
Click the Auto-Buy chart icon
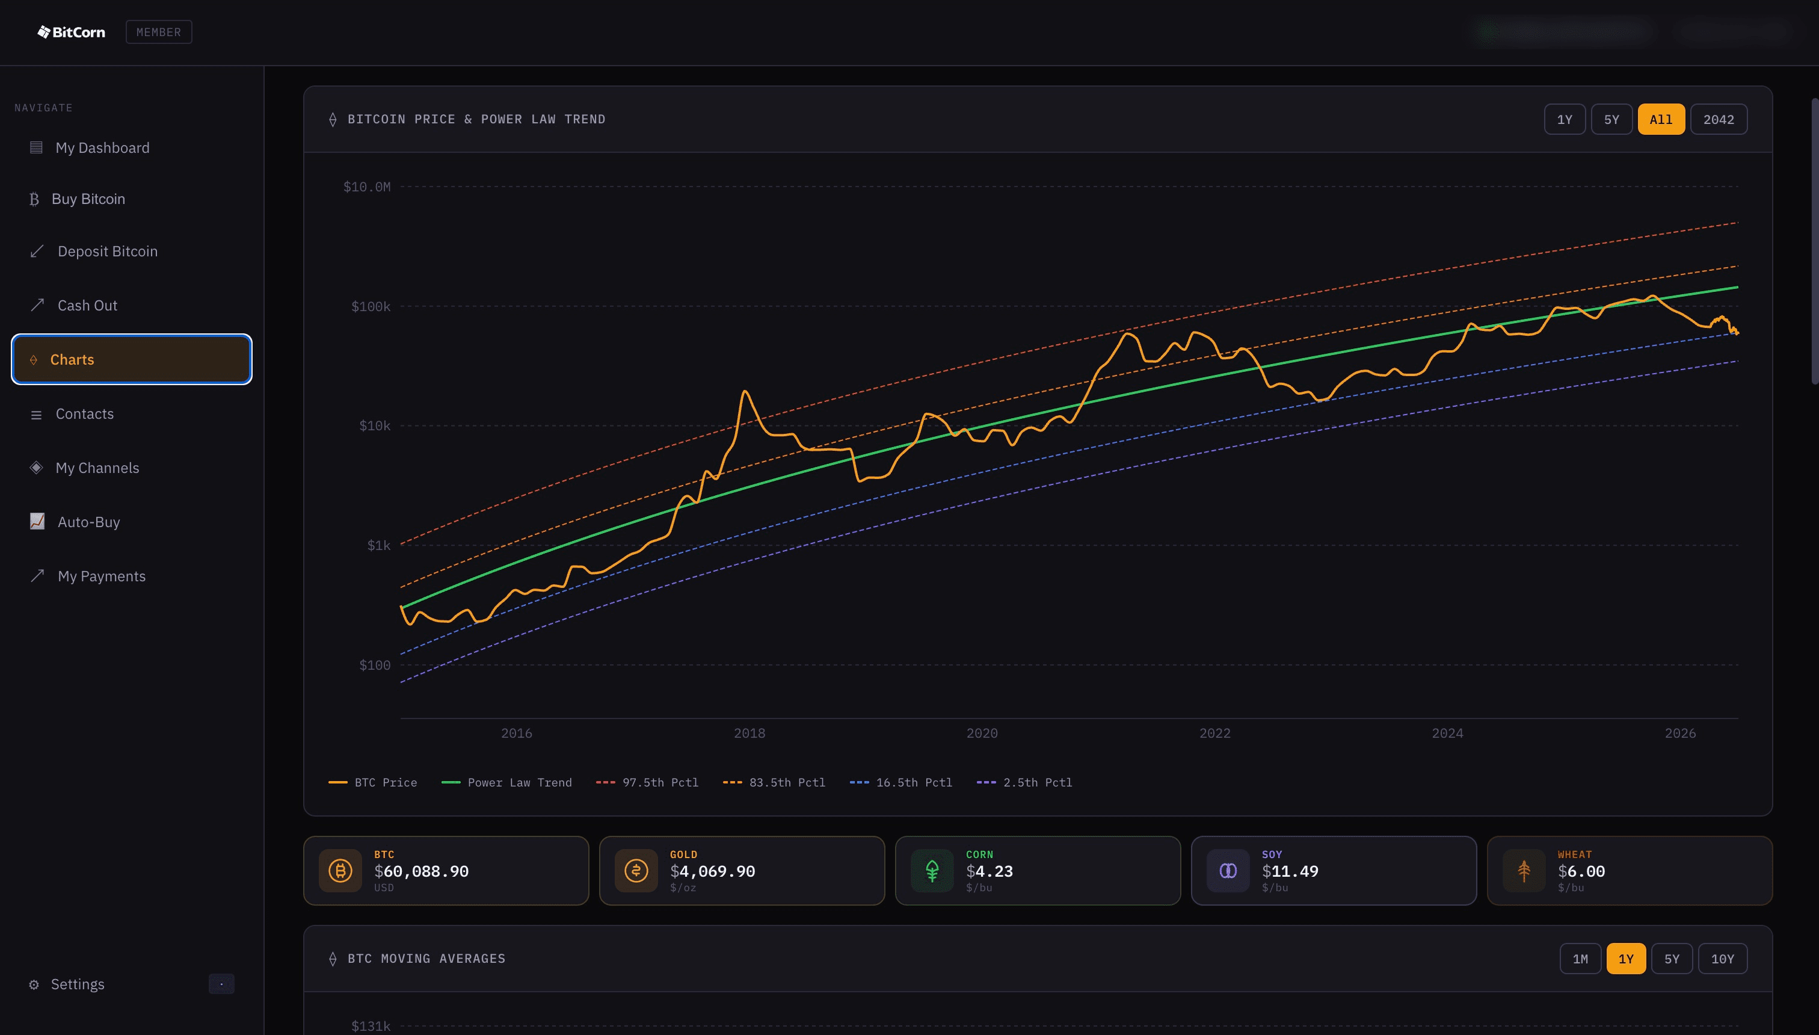tap(37, 521)
